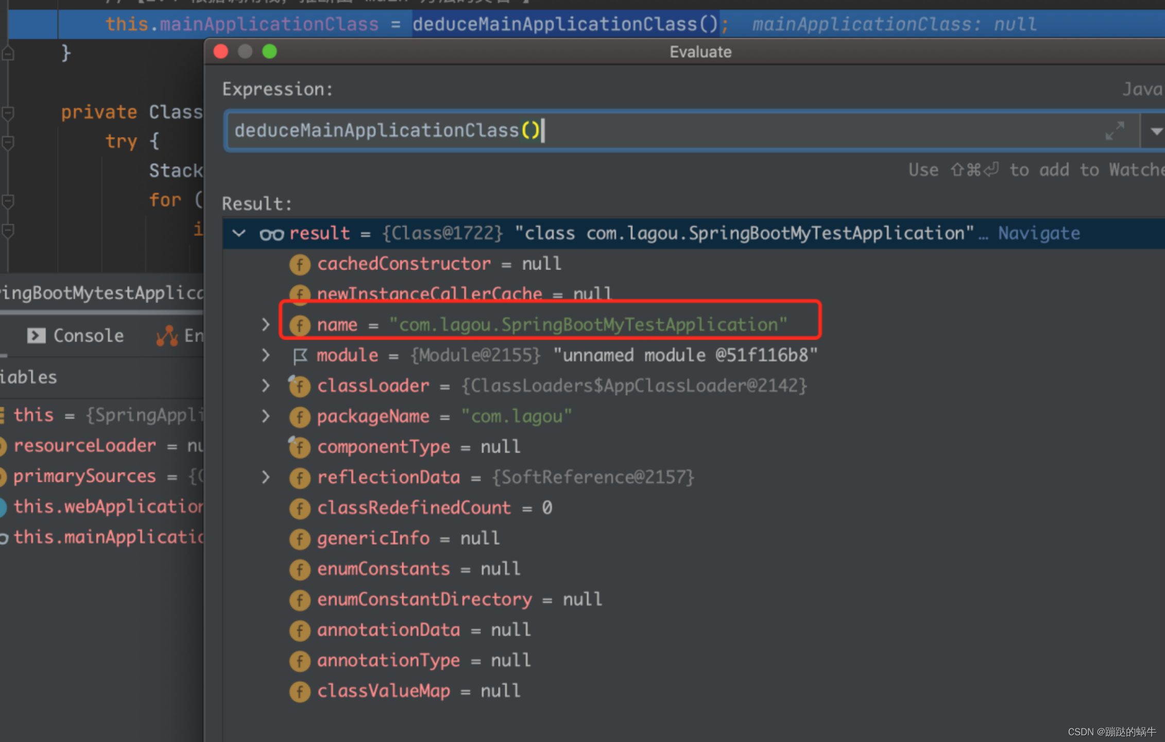Collapse the result tree node chevron
The image size is (1165, 742).
tap(238, 233)
